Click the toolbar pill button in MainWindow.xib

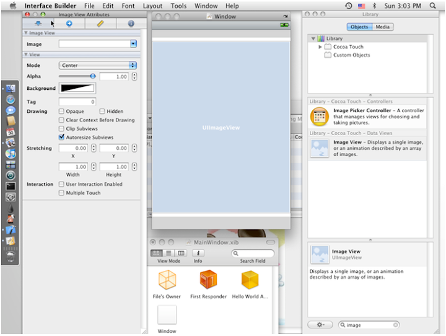click(271, 242)
